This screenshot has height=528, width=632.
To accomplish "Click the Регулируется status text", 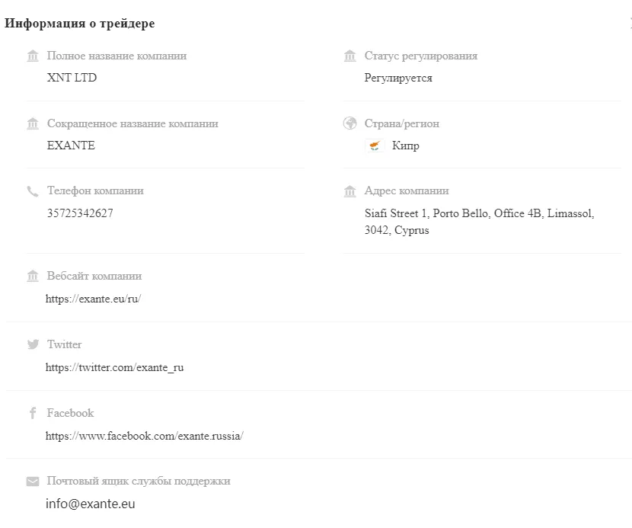I will (398, 78).
